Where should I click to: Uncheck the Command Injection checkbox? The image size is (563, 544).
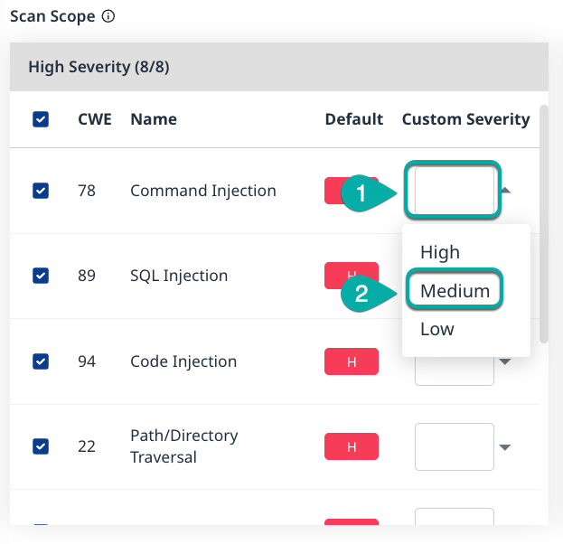41,191
